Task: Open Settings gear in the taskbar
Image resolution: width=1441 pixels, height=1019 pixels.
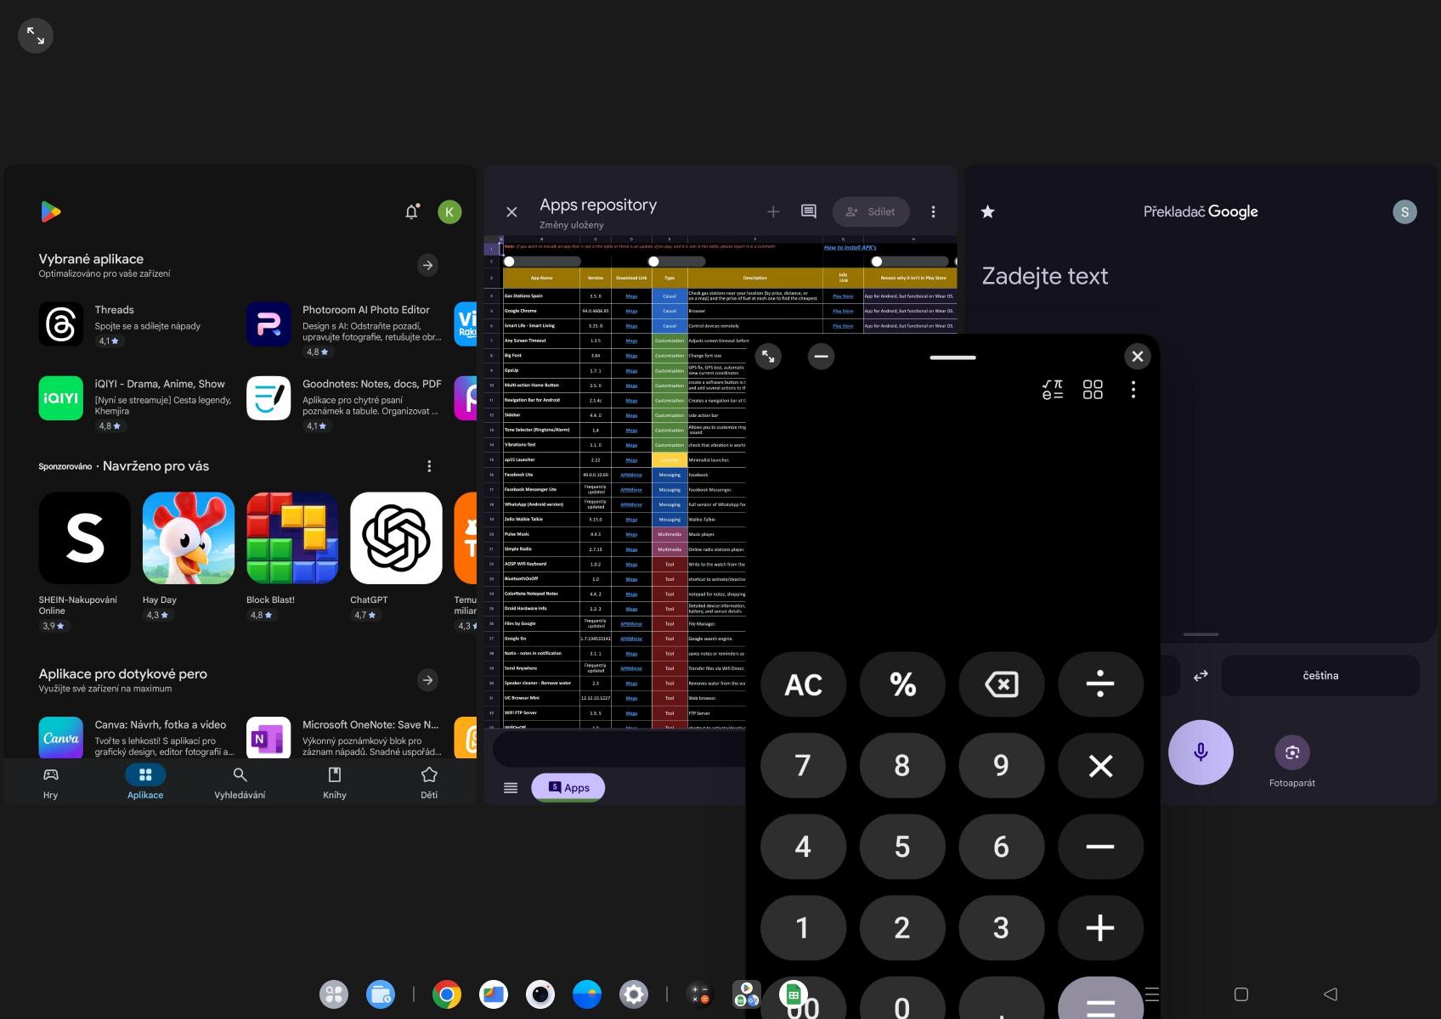Action: click(x=633, y=994)
